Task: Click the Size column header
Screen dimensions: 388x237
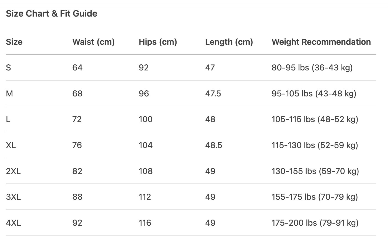Action: pos(14,42)
